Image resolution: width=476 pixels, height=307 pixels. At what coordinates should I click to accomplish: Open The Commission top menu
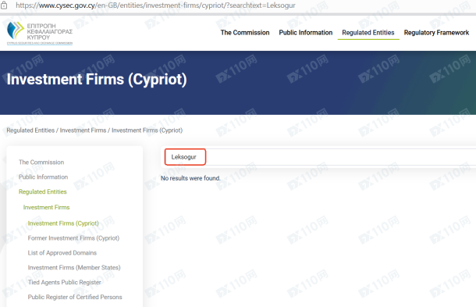tap(245, 33)
